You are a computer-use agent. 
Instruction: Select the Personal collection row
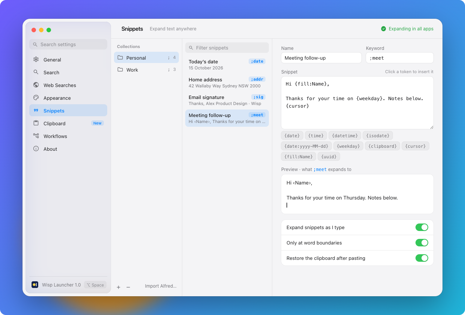[146, 57]
